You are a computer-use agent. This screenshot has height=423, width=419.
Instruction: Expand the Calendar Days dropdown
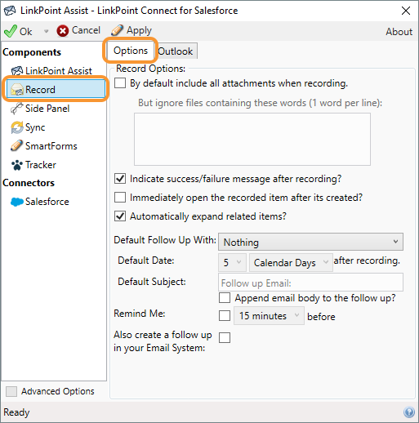[291, 262]
